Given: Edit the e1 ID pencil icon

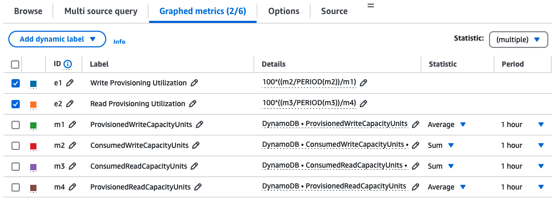Looking at the screenshot, I should click(70, 83).
